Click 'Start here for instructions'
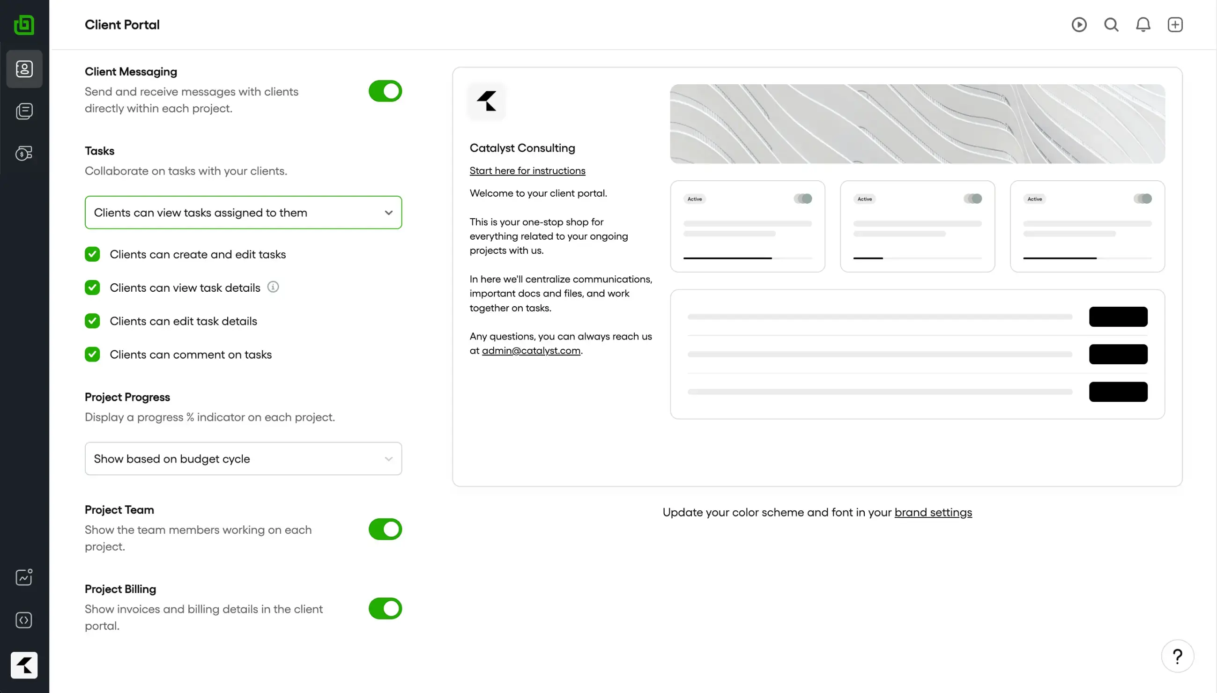The height and width of the screenshot is (693, 1217). tap(527, 170)
